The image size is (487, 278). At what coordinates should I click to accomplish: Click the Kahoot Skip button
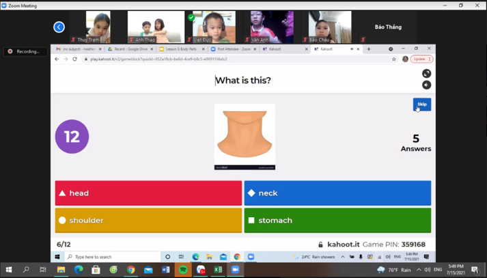tap(421, 105)
